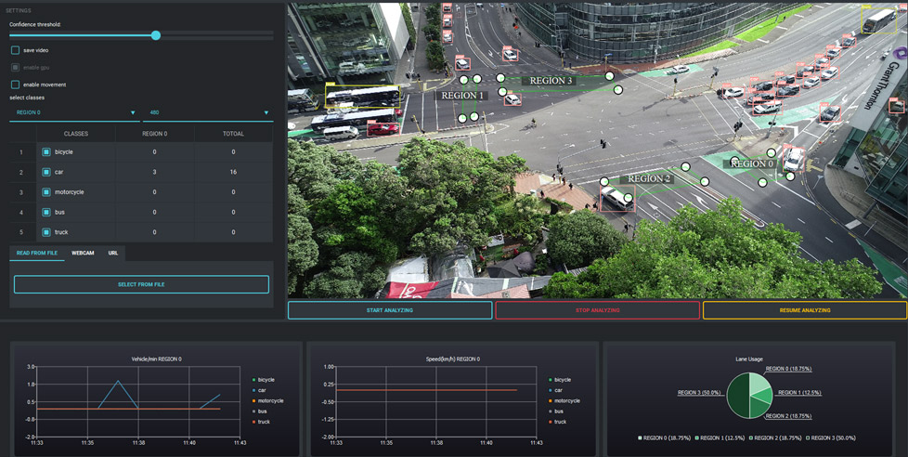The height and width of the screenshot is (457, 908).
Task: Toggle REGION 0 (18.75%) pie legend entry
Action: pos(664,437)
